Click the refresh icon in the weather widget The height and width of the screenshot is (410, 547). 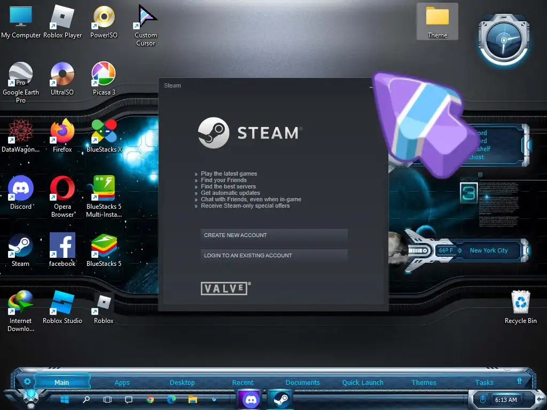coord(460,250)
